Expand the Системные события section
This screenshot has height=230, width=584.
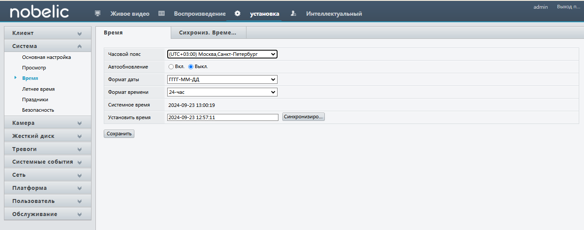[x=48, y=162]
